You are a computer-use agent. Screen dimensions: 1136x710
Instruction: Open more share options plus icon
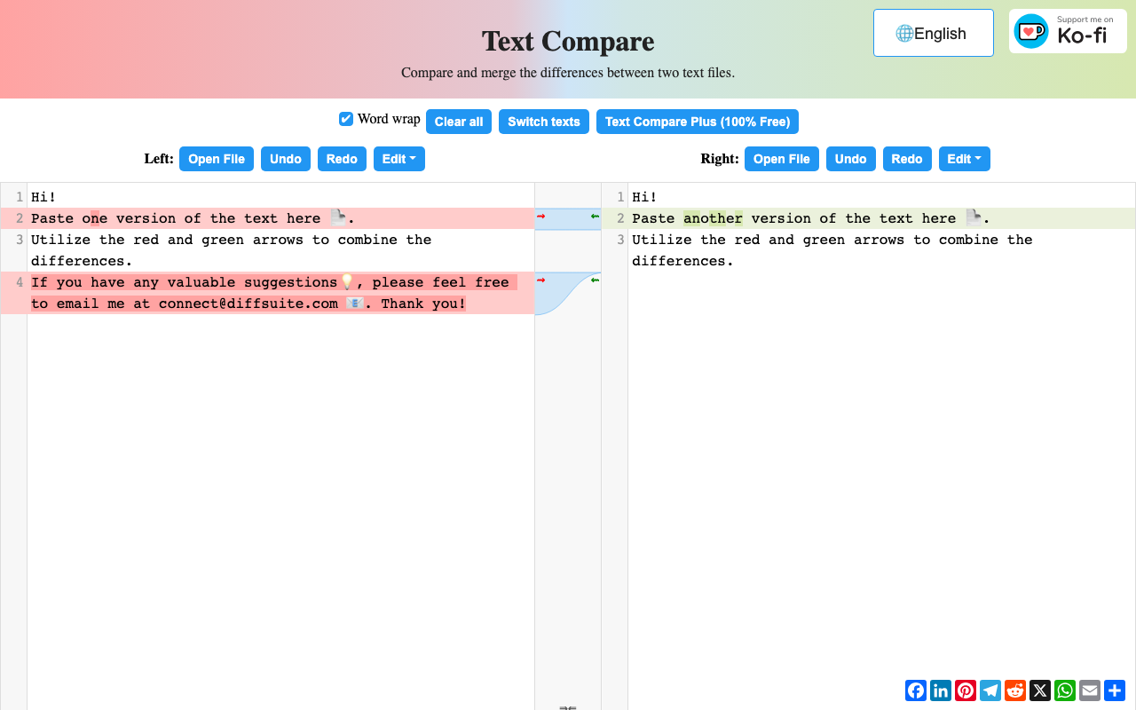[x=1115, y=690]
